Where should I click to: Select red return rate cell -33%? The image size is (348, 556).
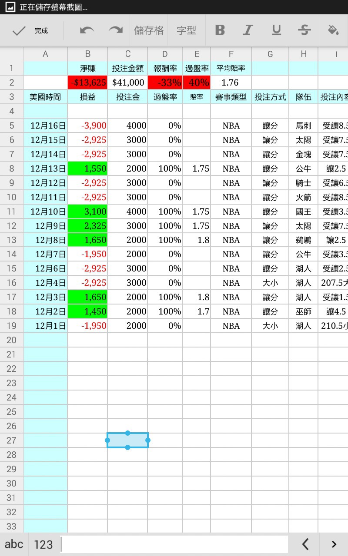click(x=165, y=83)
